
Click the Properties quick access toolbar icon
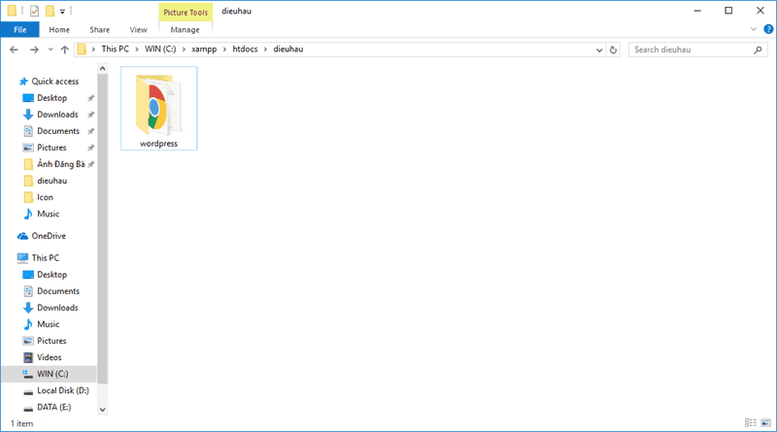coord(34,11)
